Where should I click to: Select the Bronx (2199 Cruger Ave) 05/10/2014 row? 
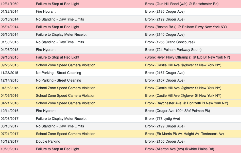pyautogui.click(x=120, y=19)
